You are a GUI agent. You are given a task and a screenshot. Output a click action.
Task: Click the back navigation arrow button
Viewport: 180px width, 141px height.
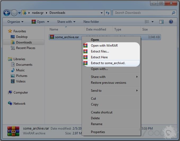tap(7, 13)
